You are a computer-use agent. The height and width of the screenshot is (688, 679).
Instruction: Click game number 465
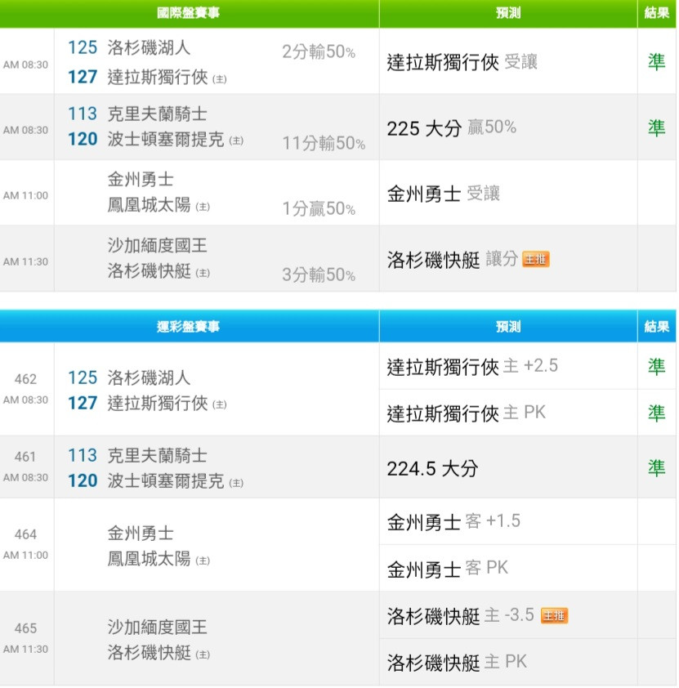(25, 628)
